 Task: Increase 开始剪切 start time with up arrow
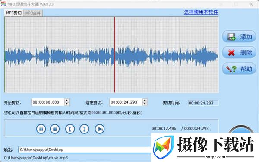(x=67, y=100)
